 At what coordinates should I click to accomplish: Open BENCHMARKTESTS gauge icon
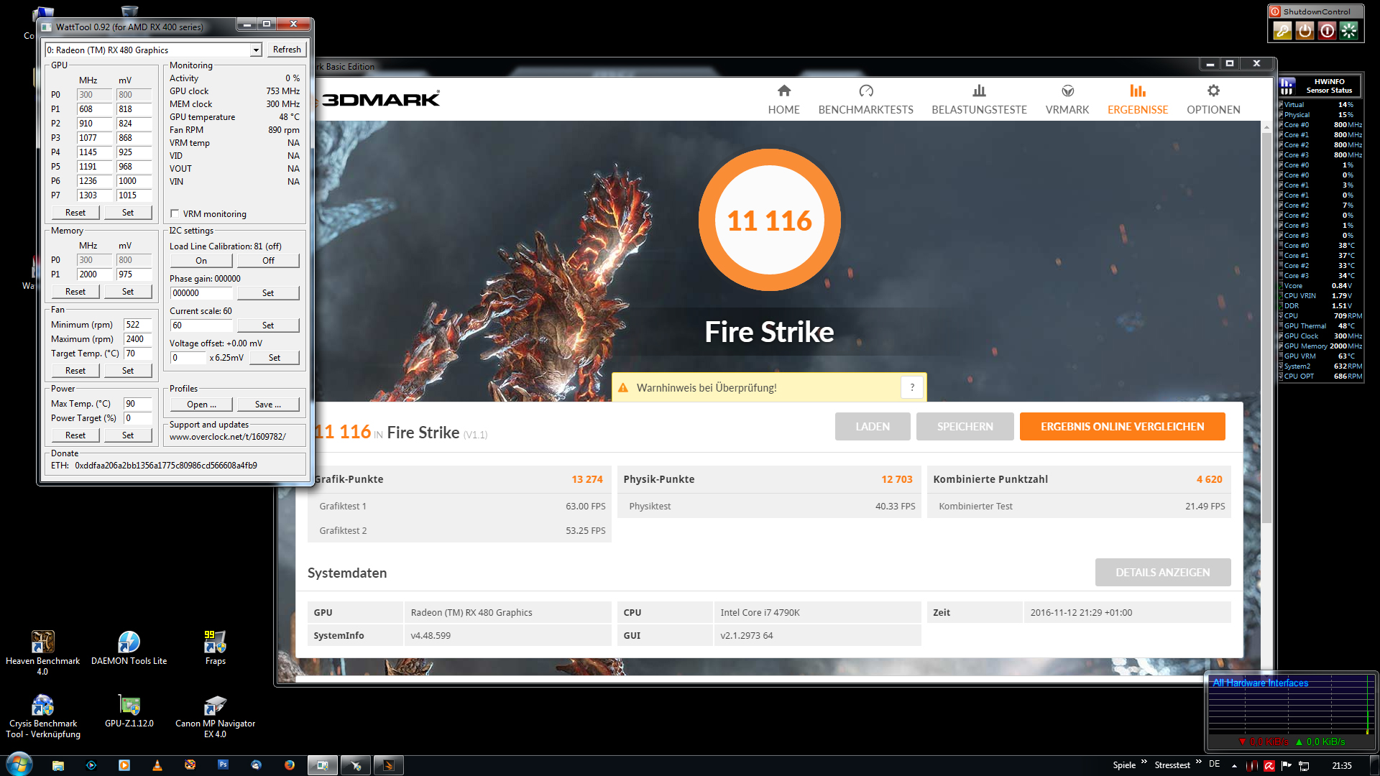(865, 91)
